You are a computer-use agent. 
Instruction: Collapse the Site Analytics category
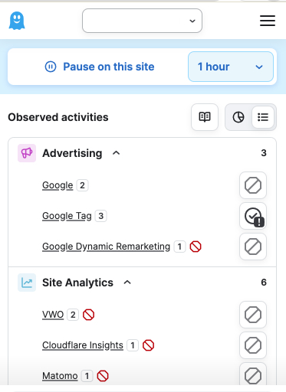(x=127, y=283)
